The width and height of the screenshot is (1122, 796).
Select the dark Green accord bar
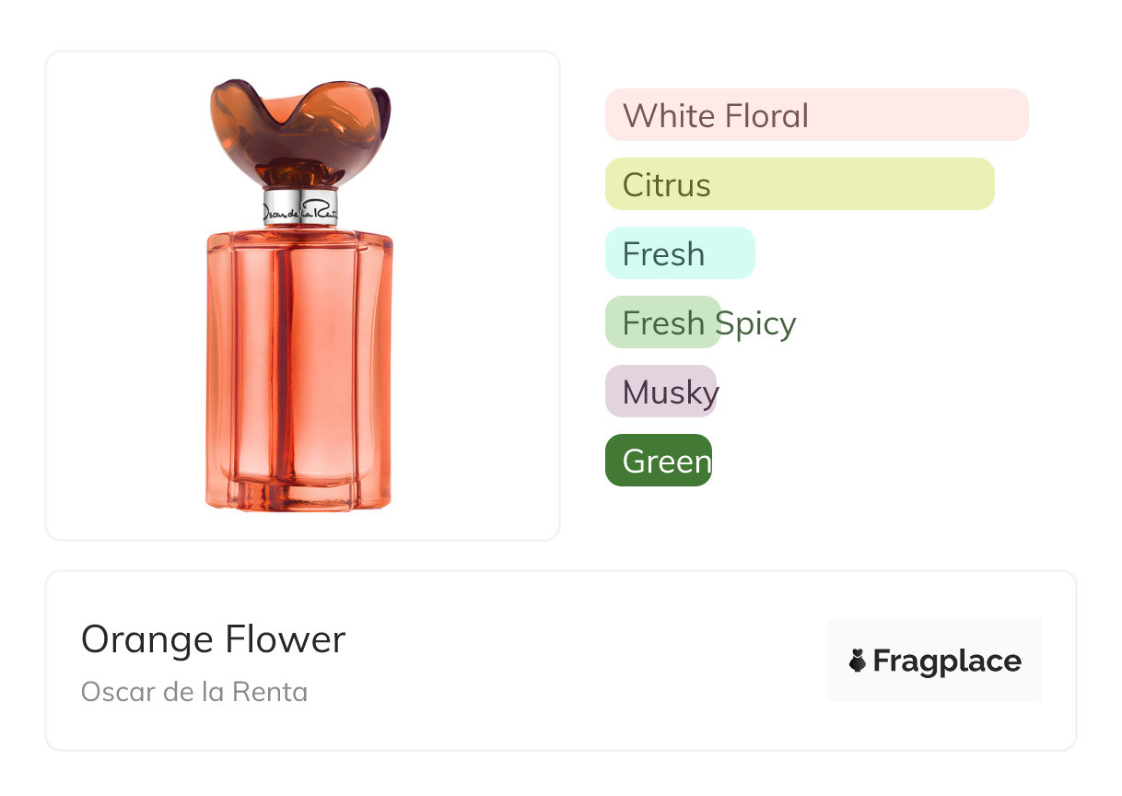(x=658, y=461)
